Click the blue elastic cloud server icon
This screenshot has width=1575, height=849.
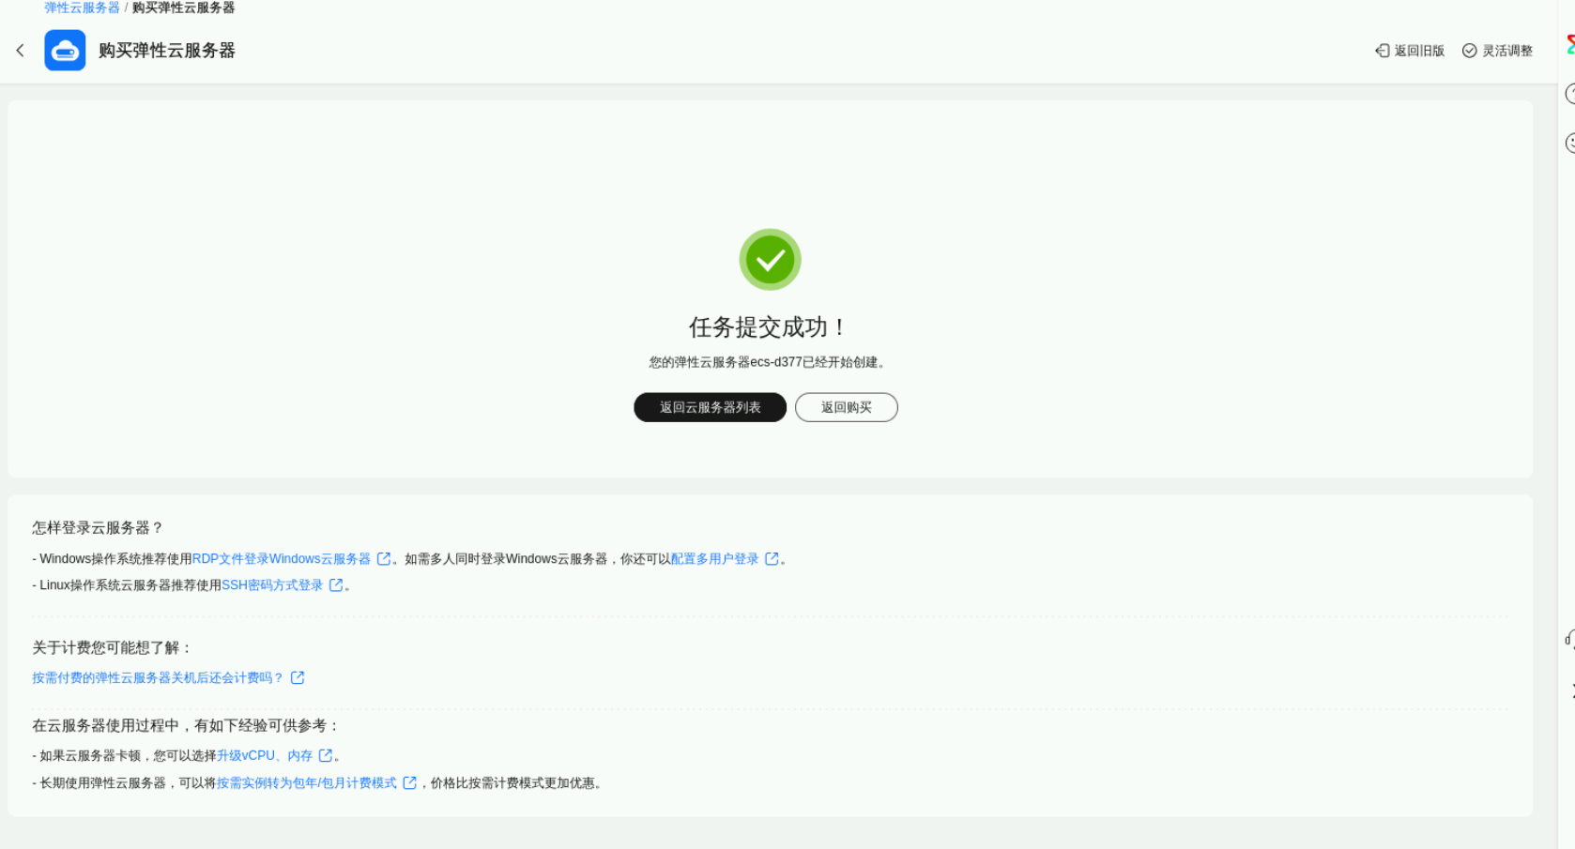pos(65,51)
